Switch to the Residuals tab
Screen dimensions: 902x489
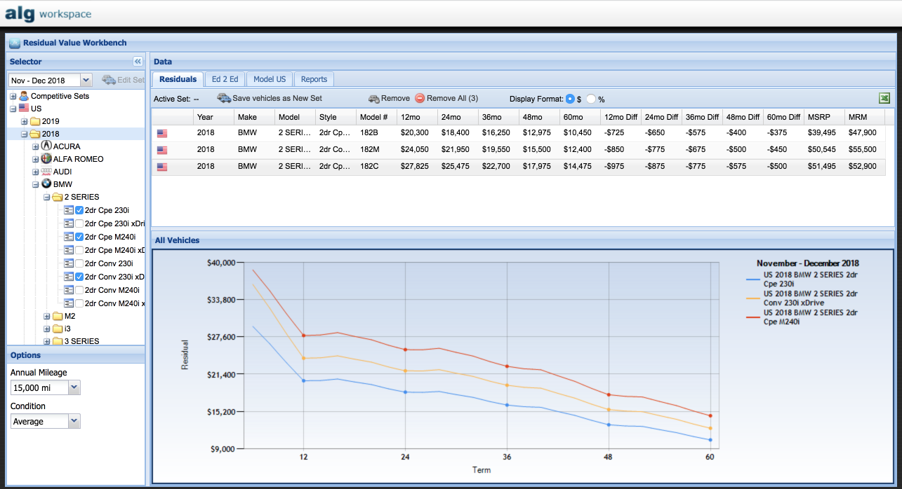coord(178,79)
